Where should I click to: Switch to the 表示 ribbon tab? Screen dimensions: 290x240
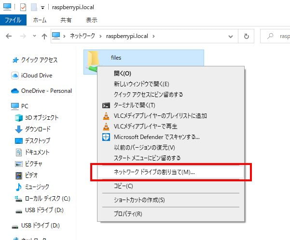click(92, 20)
